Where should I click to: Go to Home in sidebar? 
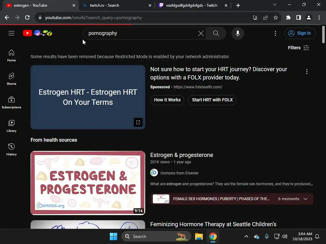[11, 56]
